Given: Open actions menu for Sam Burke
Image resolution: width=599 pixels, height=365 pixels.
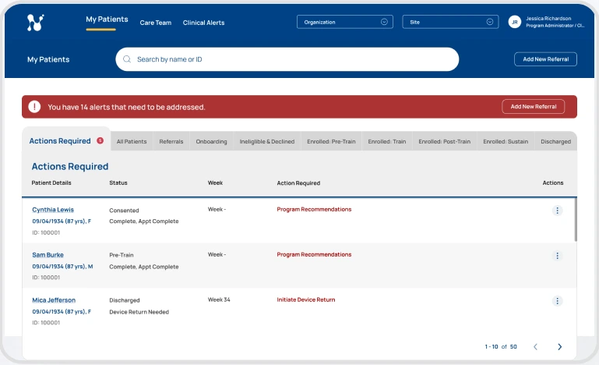Looking at the screenshot, I should (x=557, y=256).
